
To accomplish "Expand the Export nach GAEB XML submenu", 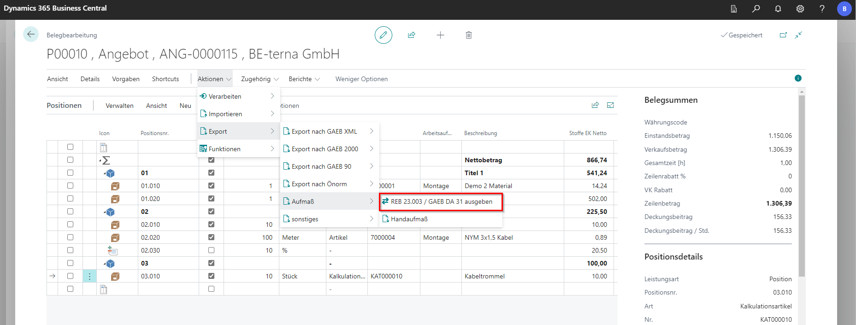I will [329, 131].
